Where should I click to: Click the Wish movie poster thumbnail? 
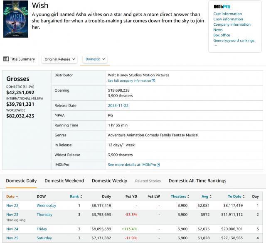(x=16, y=19)
